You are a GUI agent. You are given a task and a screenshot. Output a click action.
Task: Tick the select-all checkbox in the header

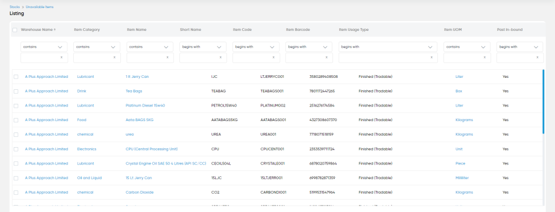pos(15,30)
